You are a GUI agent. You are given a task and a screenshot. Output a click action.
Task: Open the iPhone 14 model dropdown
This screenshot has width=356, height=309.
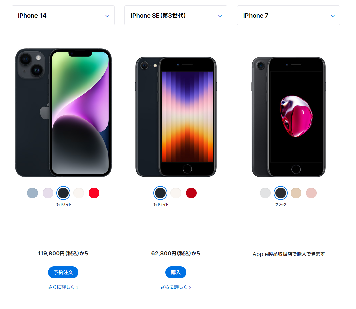point(63,15)
